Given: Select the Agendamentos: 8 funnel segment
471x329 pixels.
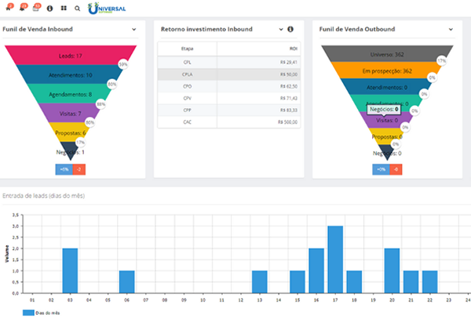Looking at the screenshot, I should 71,93.
